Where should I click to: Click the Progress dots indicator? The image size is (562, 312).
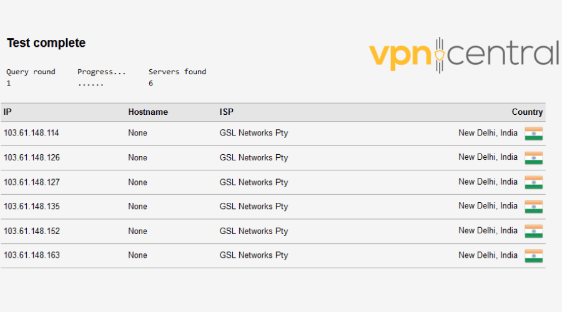(x=91, y=84)
